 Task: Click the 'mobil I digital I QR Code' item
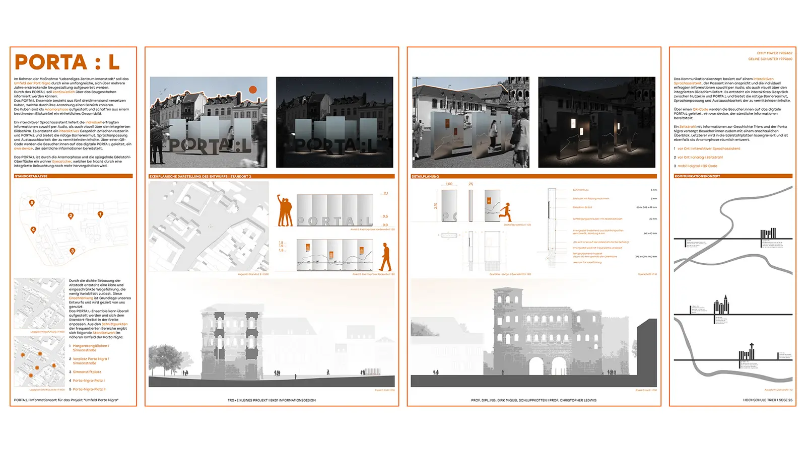[697, 166]
